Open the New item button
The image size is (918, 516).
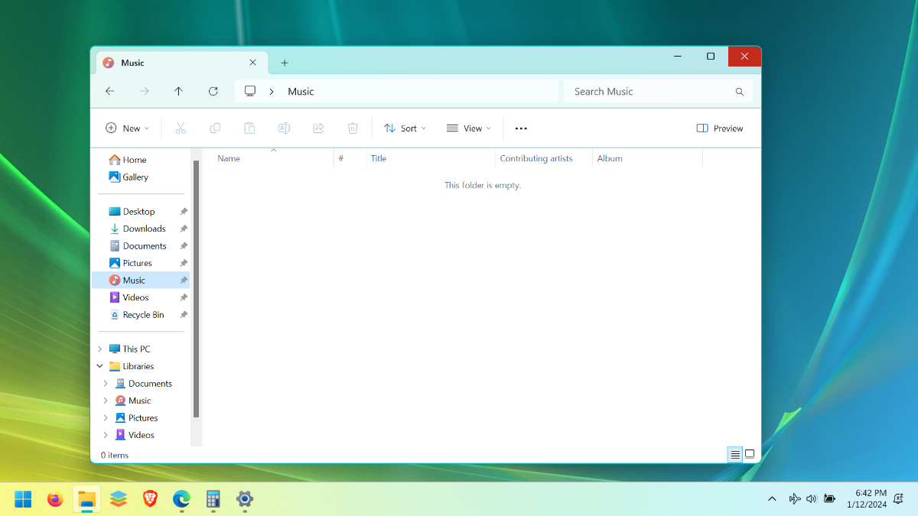point(127,128)
